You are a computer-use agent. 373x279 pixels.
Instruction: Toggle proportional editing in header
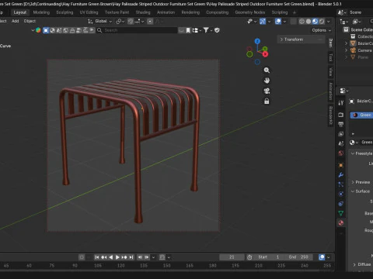point(150,22)
